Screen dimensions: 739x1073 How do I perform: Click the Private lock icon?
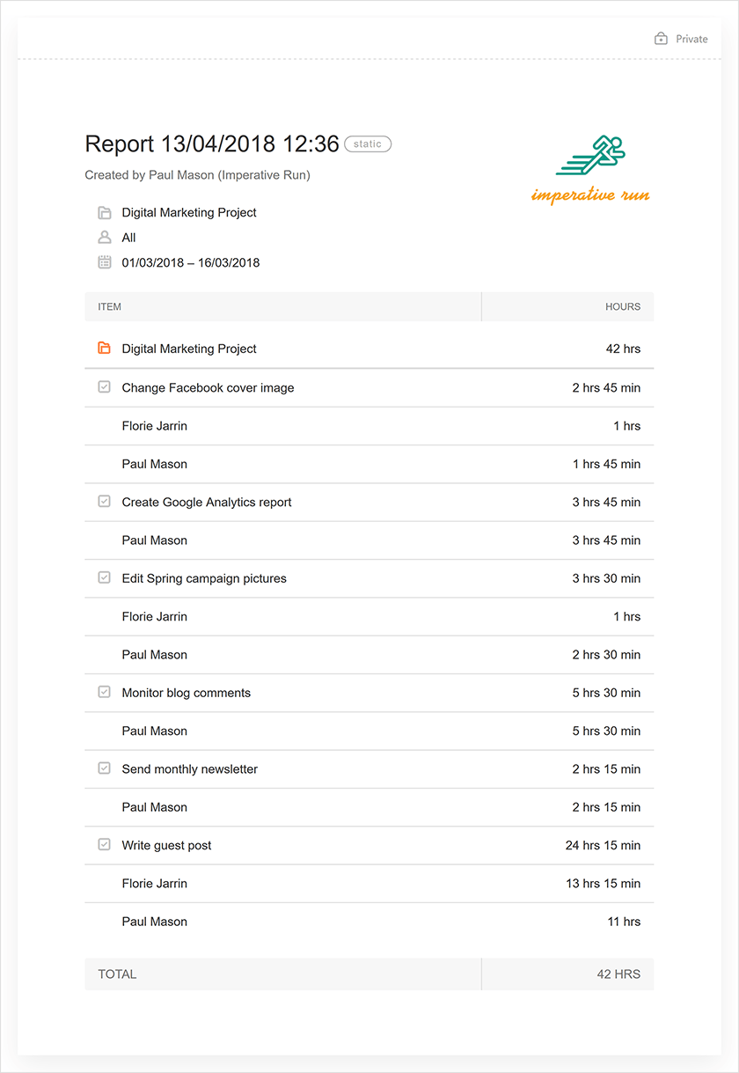[661, 39]
